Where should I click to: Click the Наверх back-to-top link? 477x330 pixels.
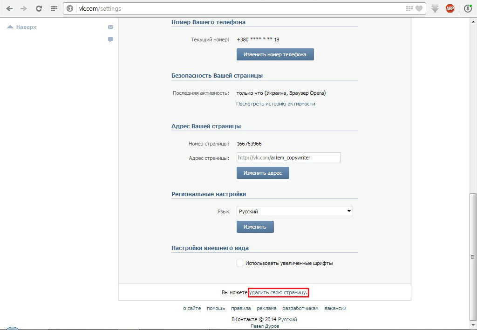click(21, 27)
